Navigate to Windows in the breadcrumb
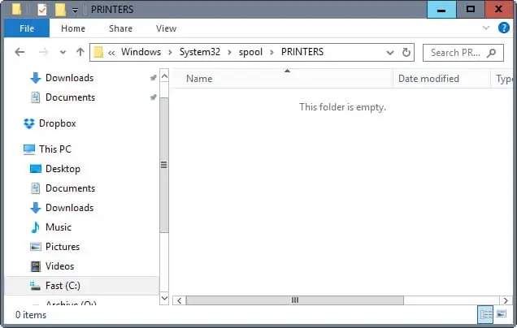This screenshot has height=328, width=517. point(141,52)
